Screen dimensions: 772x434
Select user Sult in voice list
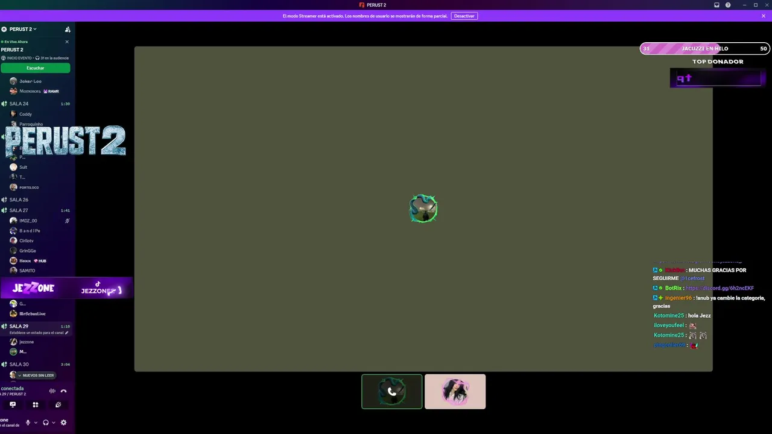click(x=23, y=167)
